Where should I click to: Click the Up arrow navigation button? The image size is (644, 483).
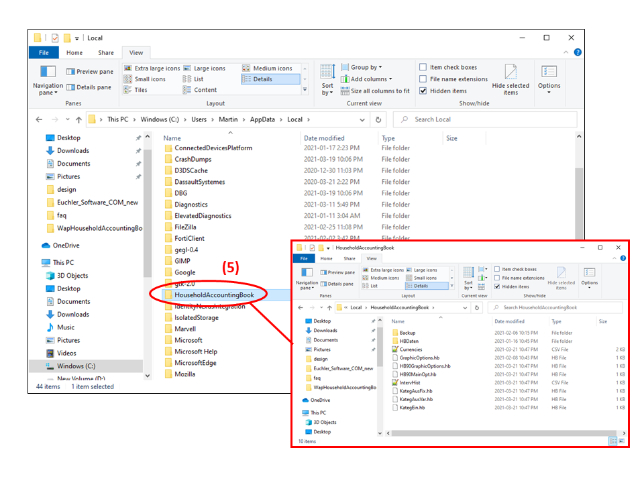click(x=78, y=119)
